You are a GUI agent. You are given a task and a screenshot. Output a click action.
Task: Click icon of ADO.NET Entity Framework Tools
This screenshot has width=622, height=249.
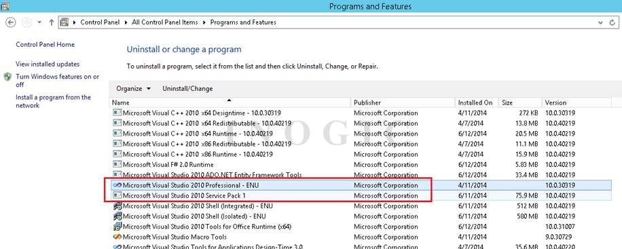[117, 174]
